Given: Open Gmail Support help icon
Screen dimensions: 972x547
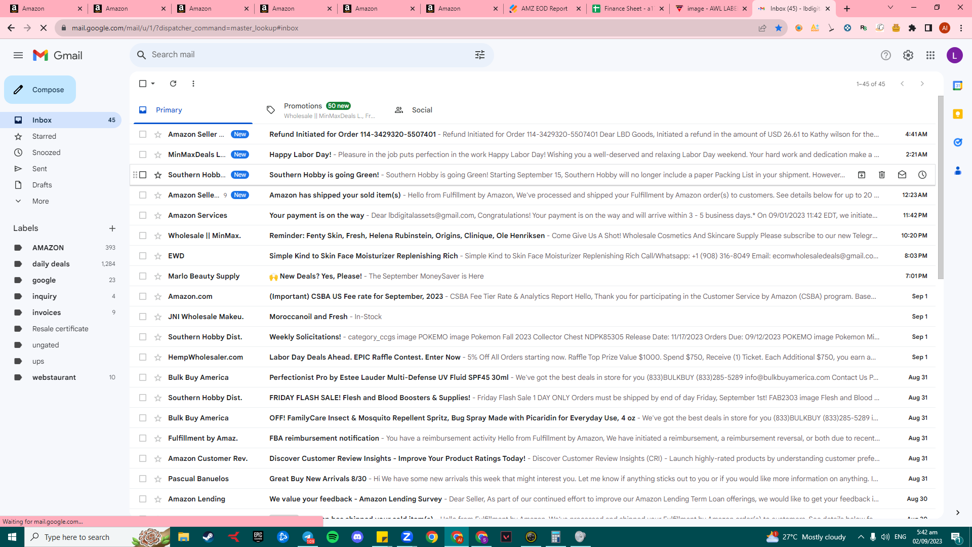Looking at the screenshot, I should coord(885,55).
